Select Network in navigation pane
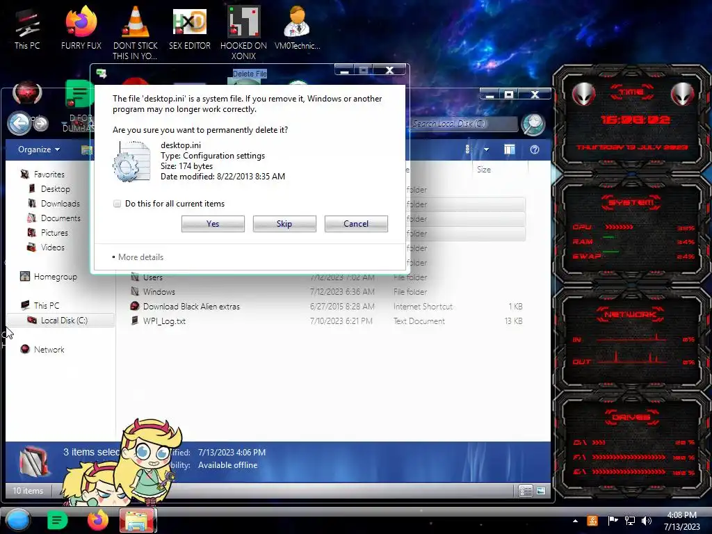 point(49,349)
